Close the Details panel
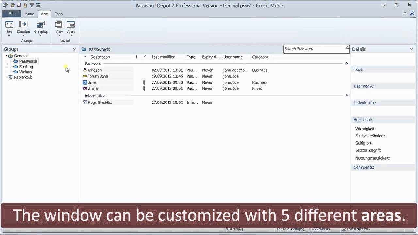Screen dimensions: 418x235 (x=411, y=49)
